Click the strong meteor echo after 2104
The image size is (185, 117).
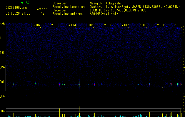[79, 84]
